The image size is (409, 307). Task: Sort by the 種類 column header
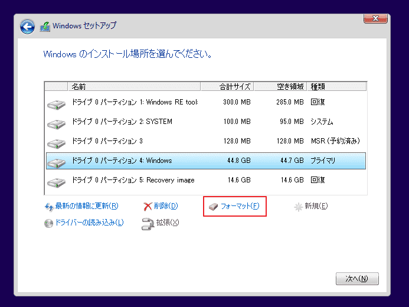pos(337,87)
